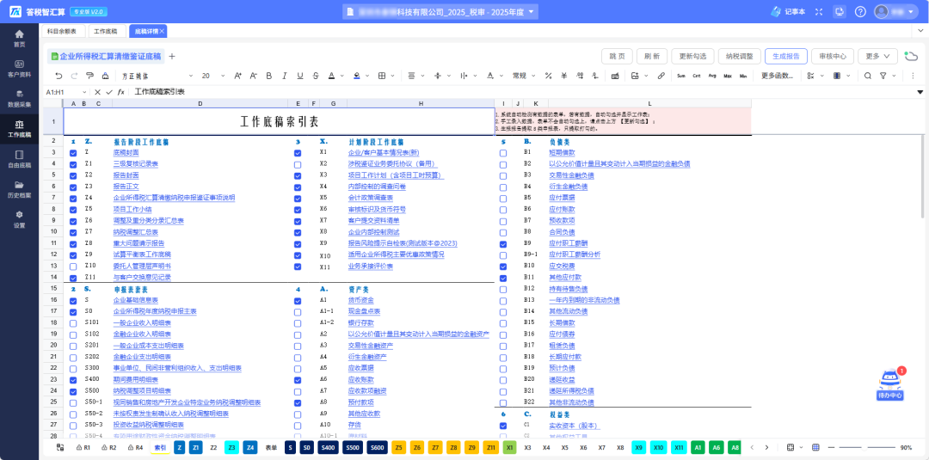Click the insert hyperlink icon

[x=661, y=76]
